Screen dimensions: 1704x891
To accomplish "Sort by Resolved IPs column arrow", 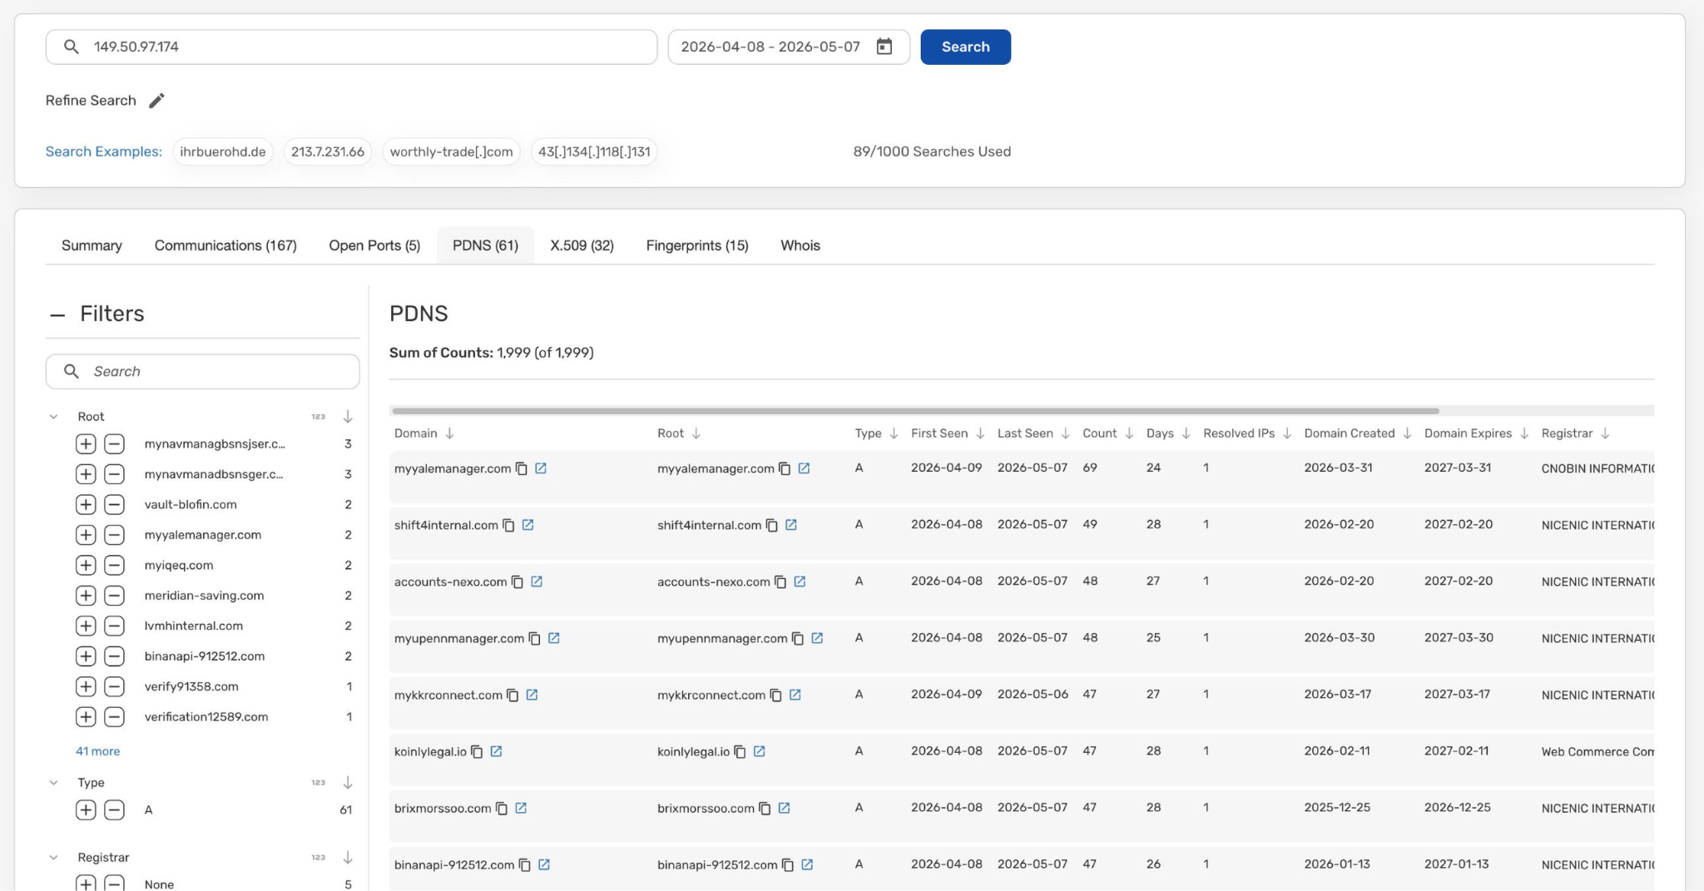I will tap(1287, 433).
